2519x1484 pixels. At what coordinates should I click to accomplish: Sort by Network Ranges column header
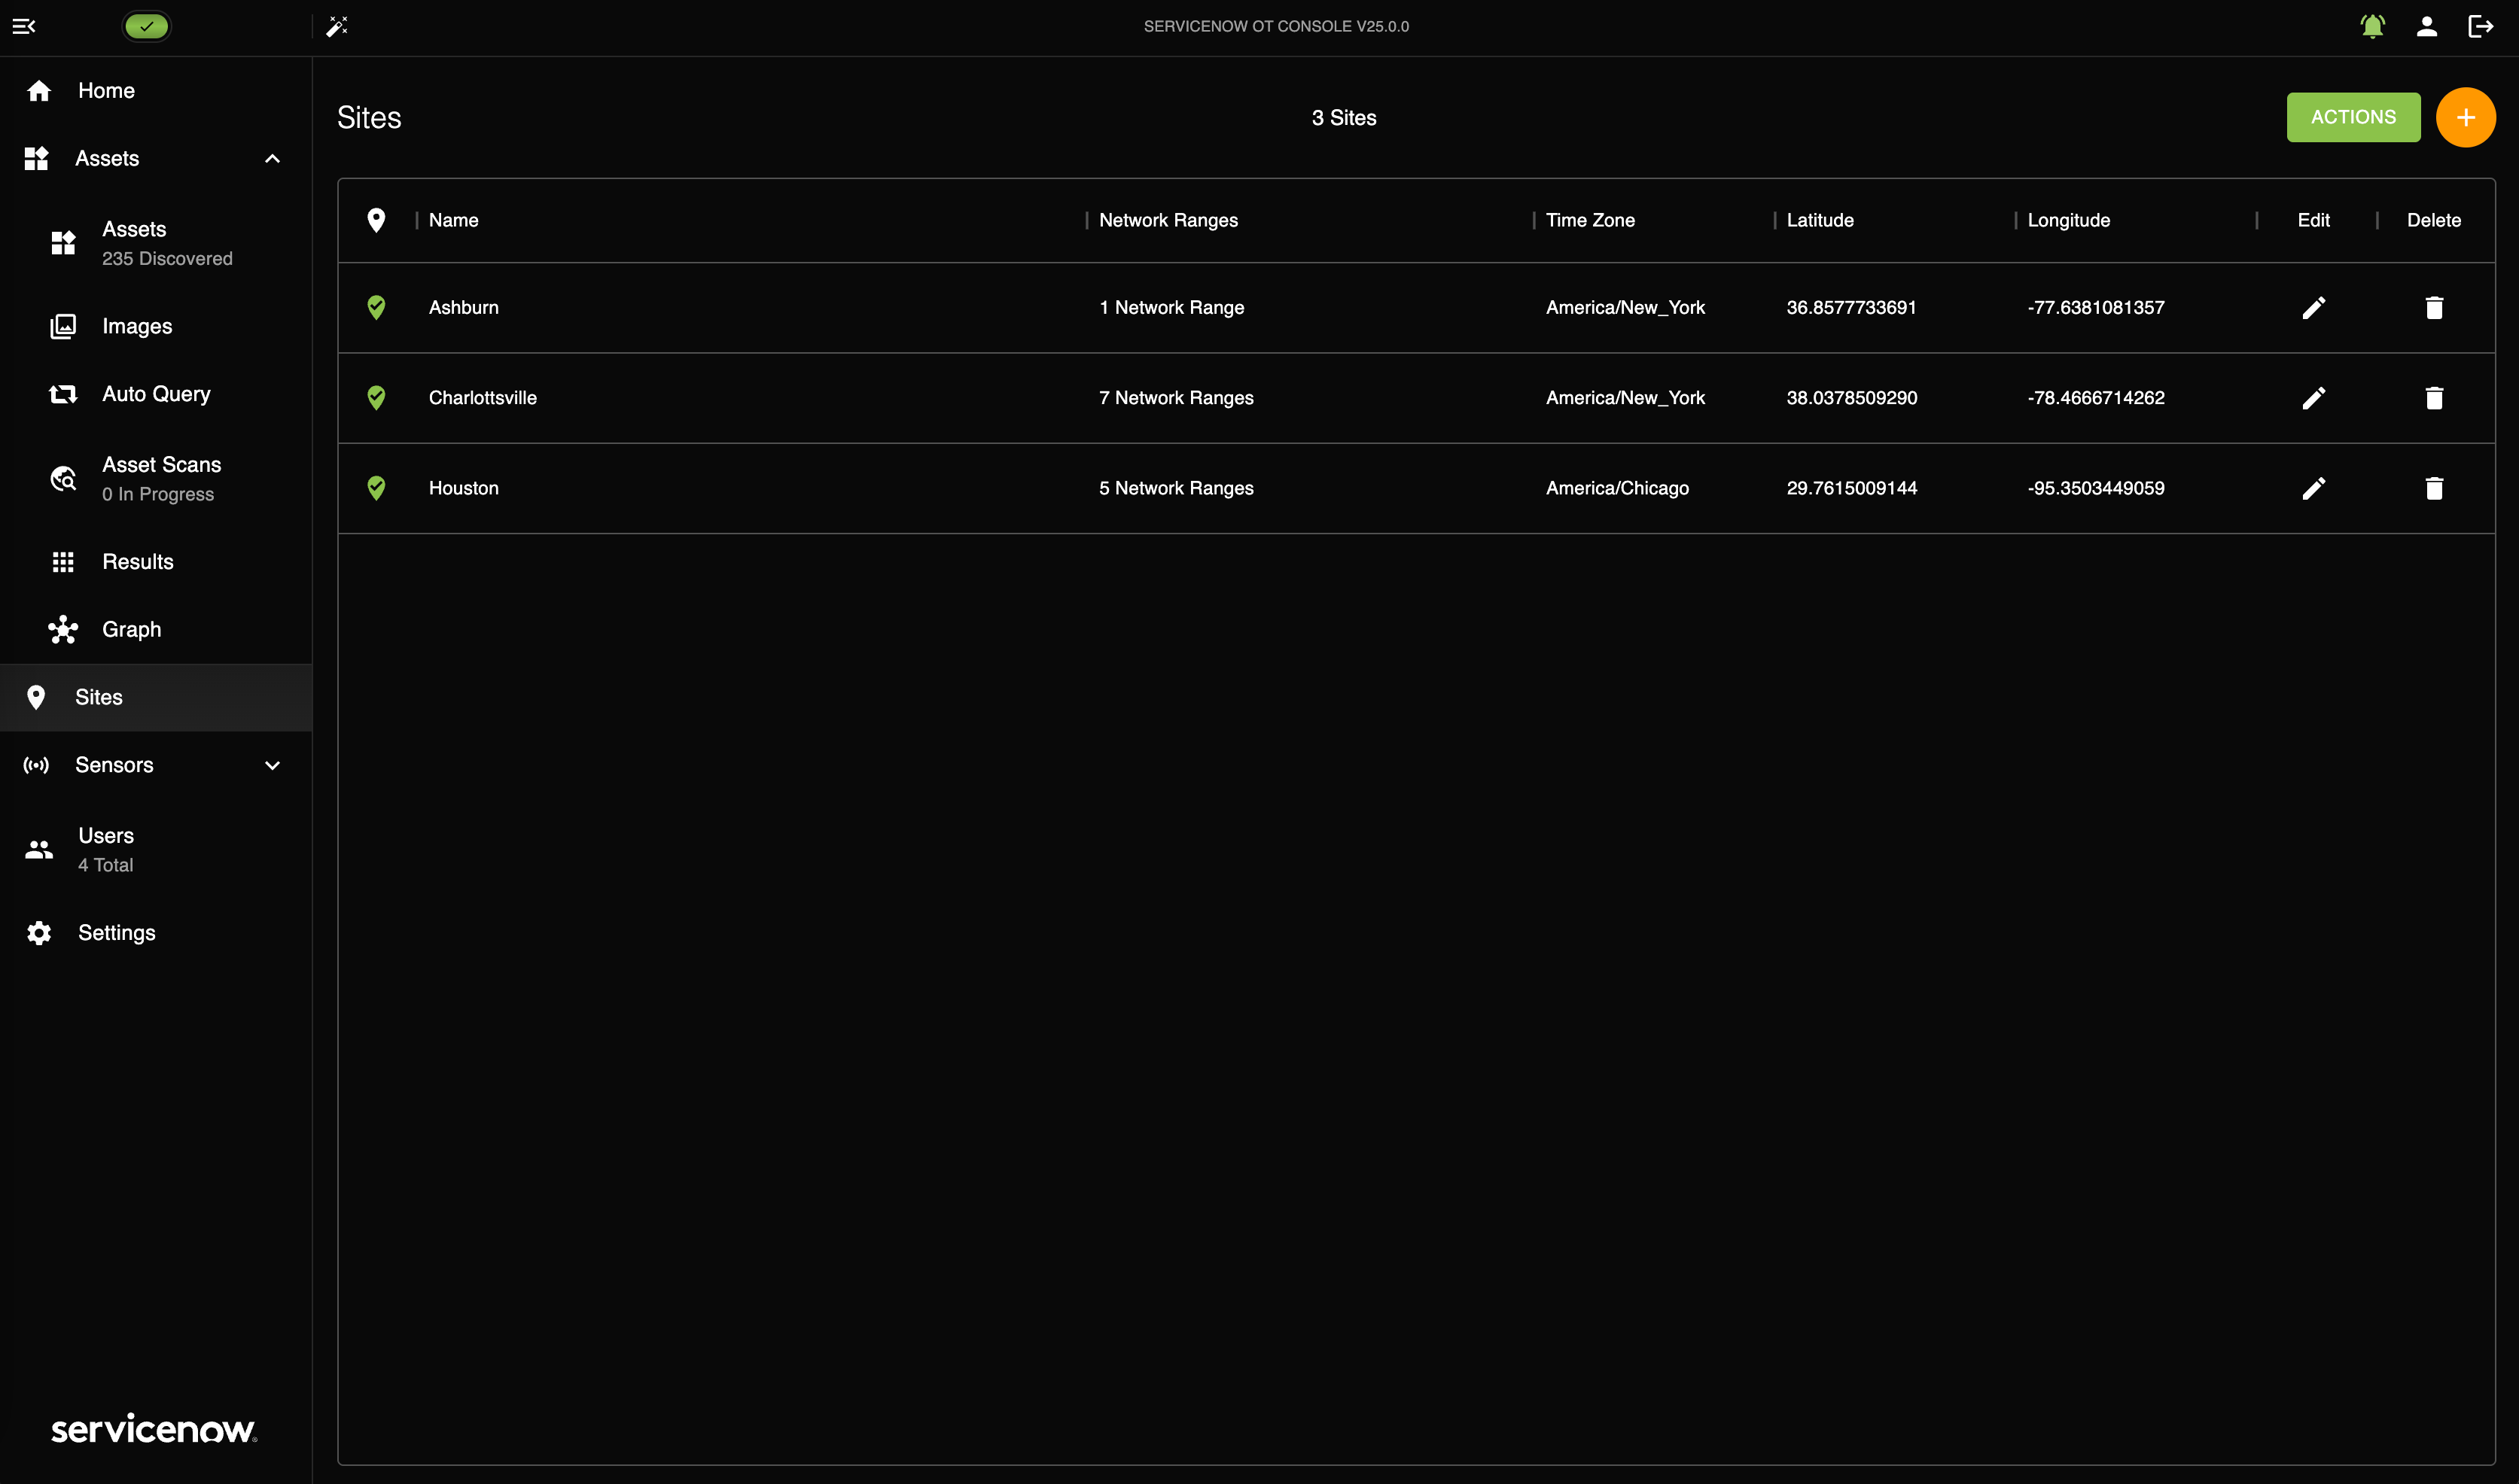pyautogui.click(x=1168, y=220)
